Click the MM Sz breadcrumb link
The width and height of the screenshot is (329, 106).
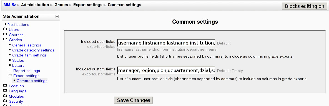tap(10, 5)
